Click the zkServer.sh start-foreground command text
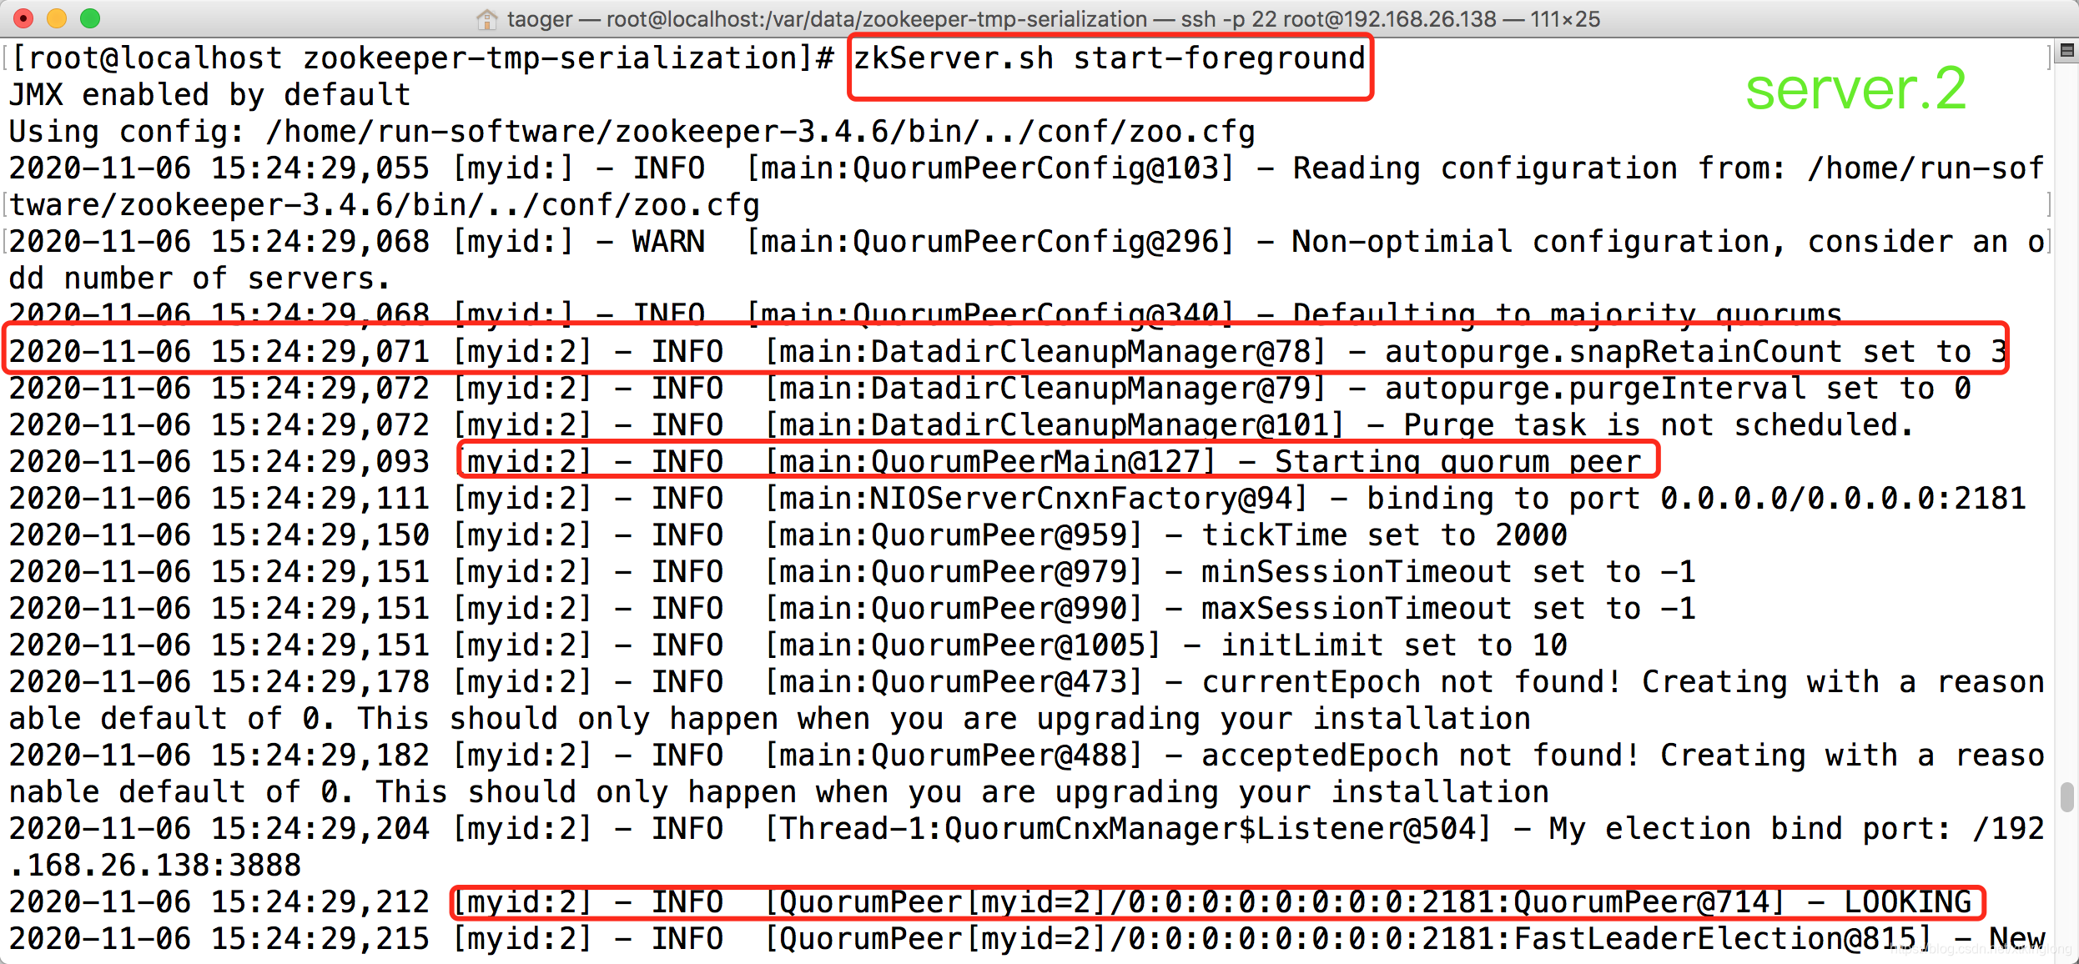Image resolution: width=2079 pixels, height=964 pixels. 1109,58
